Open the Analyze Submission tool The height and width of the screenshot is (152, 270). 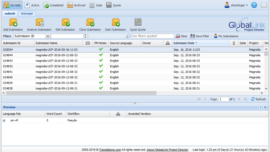pos(39,23)
